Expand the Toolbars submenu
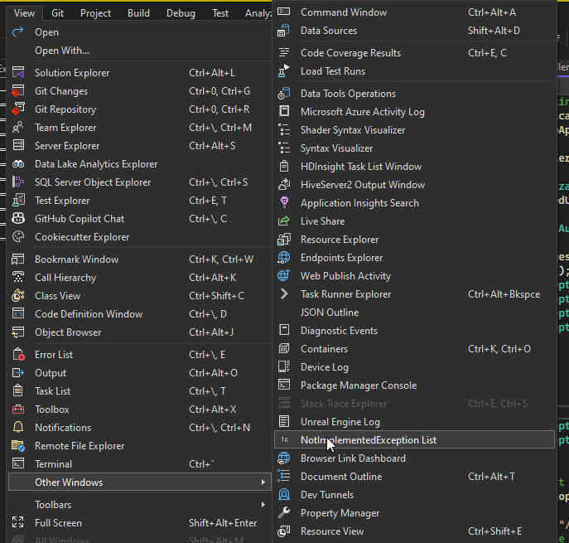The height and width of the screenshot is (543, 569). pyautogui.click(x=263, y=505)
